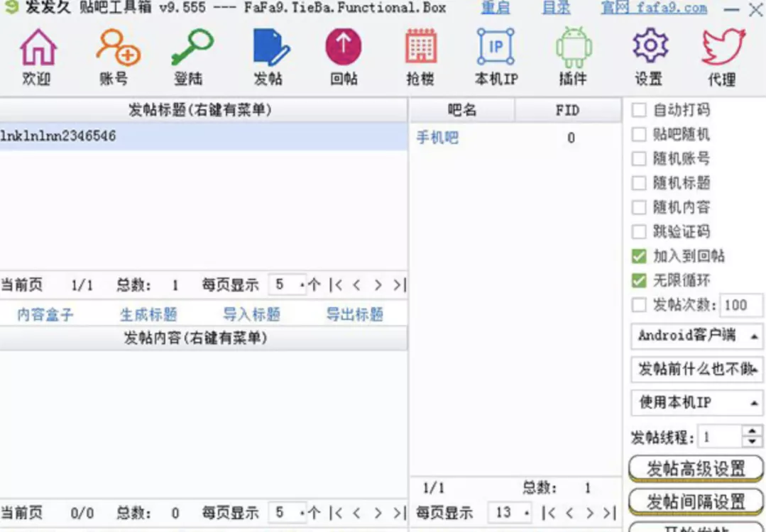Enable the 随机账号 checkbox
The height and width of the screenshot is (532, 766).
[639, 158]
